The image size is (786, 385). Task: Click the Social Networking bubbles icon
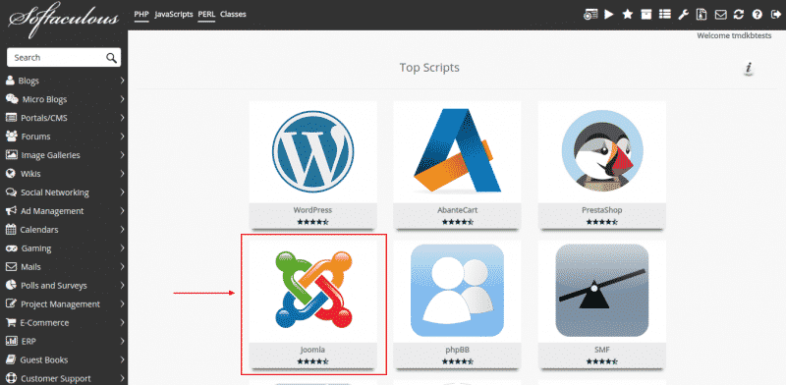point(12,192)
